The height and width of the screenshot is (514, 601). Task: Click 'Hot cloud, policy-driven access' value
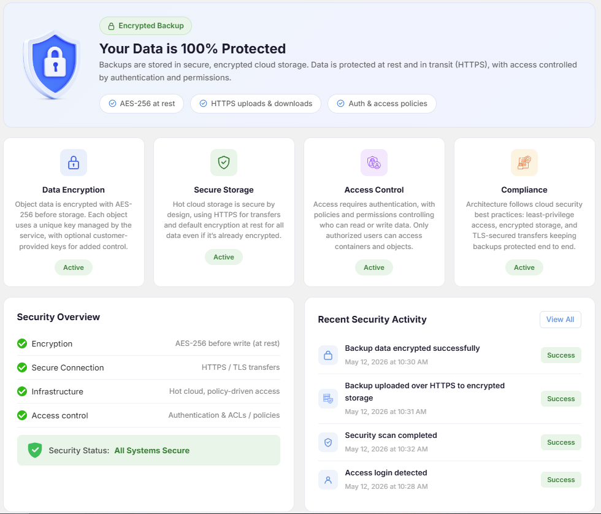coord(224,391)
